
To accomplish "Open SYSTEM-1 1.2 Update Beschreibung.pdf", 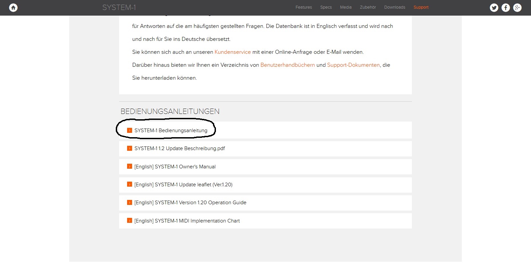I will (180, 148).
